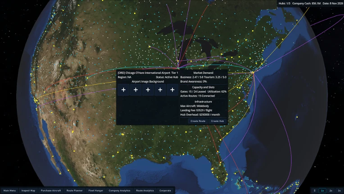Viewport: 344px width, 194px height.
Task: Open the Fleet Hangar
Action: point(95,190)
